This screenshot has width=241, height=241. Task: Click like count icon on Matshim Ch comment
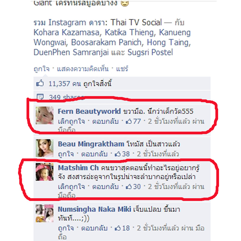(x=129, y=186)
